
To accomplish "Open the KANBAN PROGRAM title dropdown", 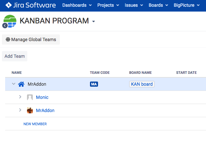I will point(94,22).
